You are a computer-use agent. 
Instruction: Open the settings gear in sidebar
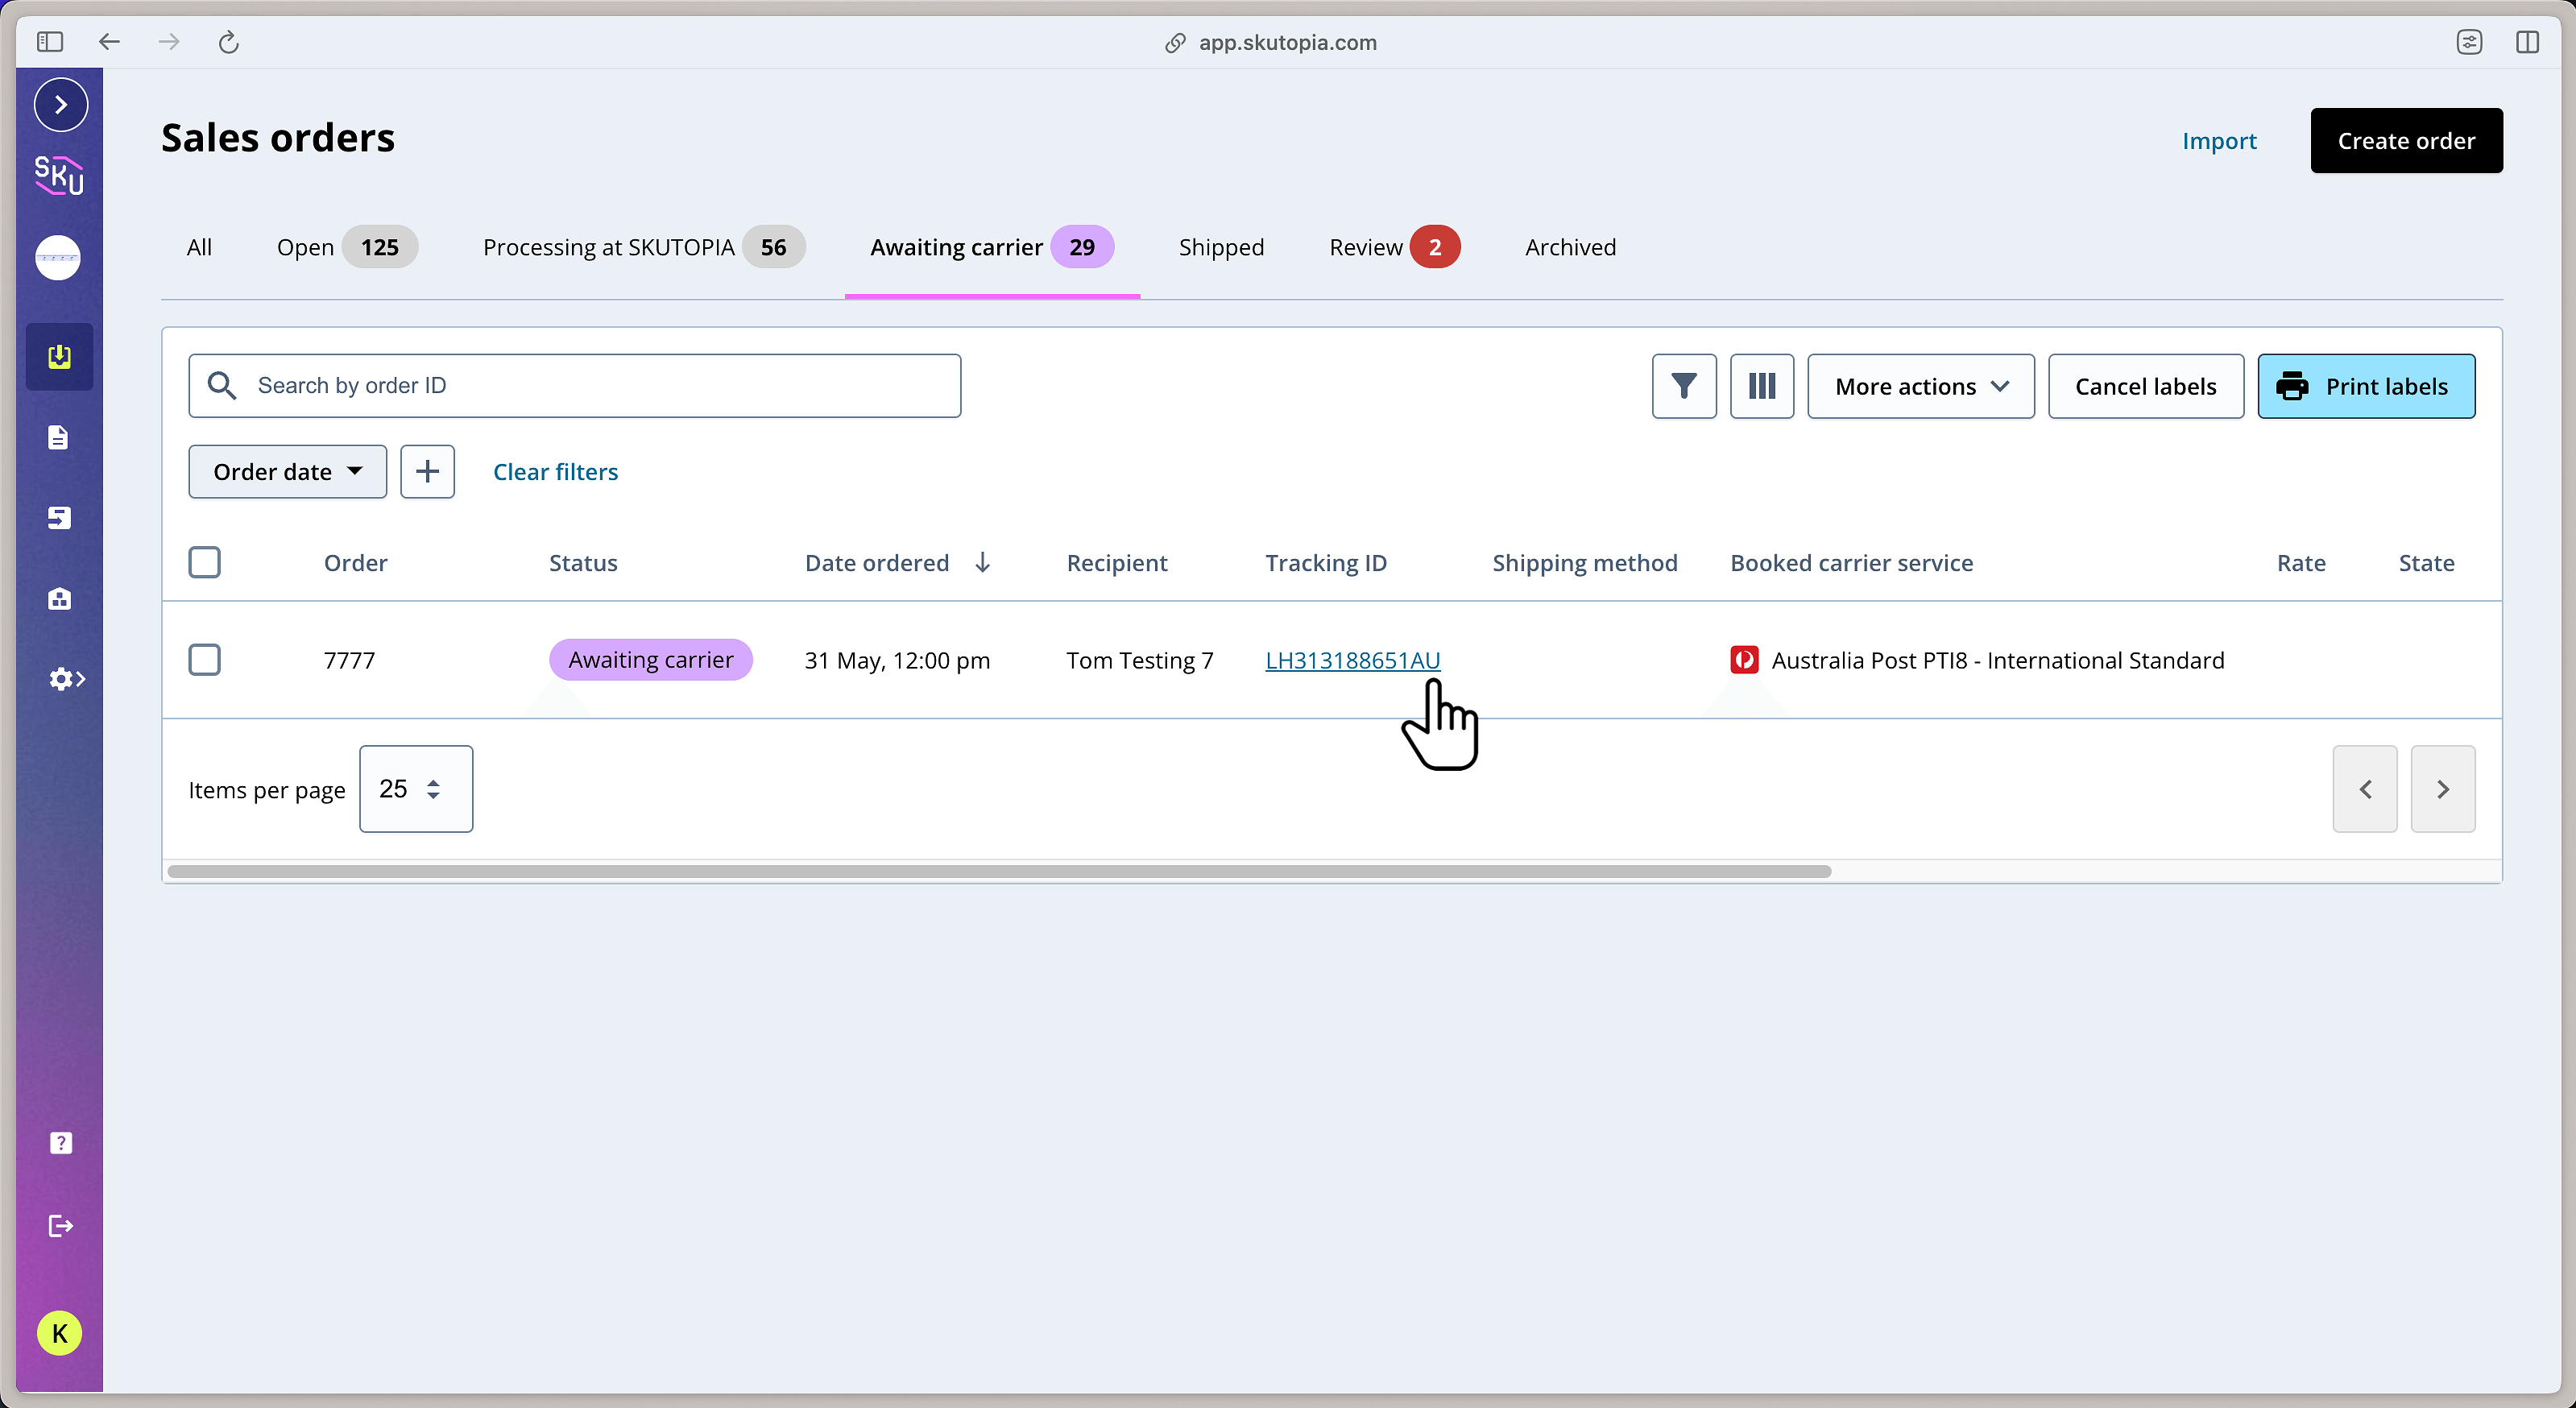pos(65,680)
